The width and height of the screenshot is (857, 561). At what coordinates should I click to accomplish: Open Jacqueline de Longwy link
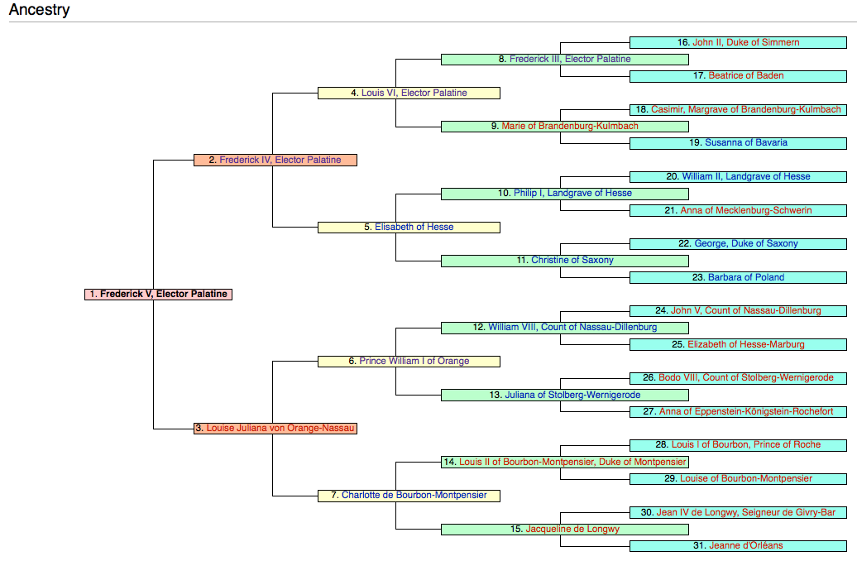572,529
